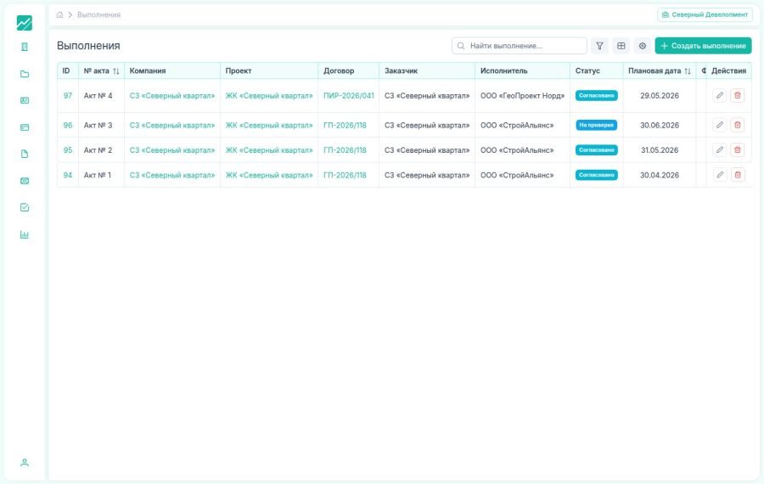Delete Акт № 3 with trash icon
Screen dimensions: 764x484
(x=738, y=126)
